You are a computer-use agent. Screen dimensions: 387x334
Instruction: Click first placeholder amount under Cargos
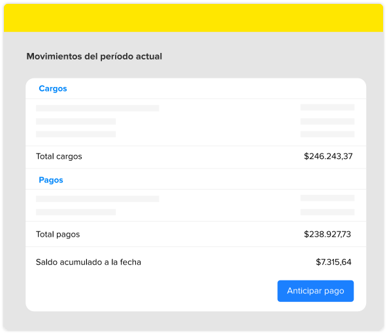click(328, 107)
